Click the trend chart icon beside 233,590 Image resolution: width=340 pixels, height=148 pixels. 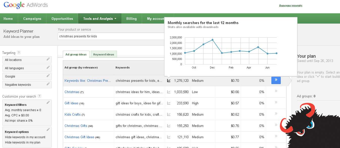[169, 103]
